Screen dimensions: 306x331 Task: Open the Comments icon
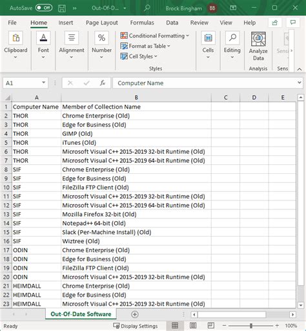[293, 23]
